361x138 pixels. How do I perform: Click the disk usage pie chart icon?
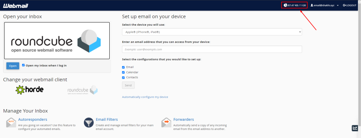click(x=286, y=5)
